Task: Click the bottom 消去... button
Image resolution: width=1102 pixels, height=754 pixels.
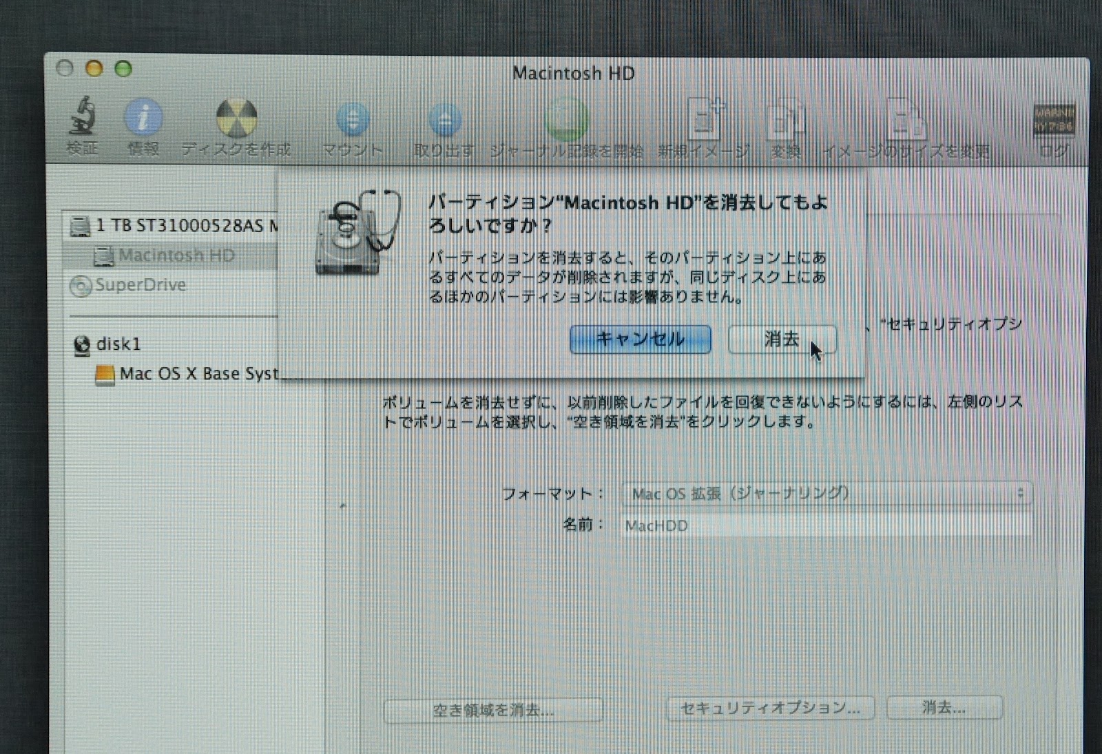Action: tap(944, 707)
